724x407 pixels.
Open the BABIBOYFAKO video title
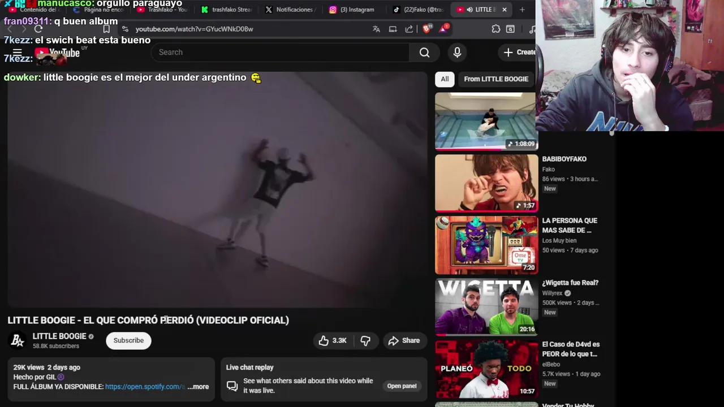coord(564,159)
